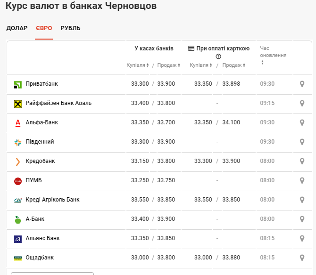
Task: Open the Приватбанк link
Action: point(42,84)
